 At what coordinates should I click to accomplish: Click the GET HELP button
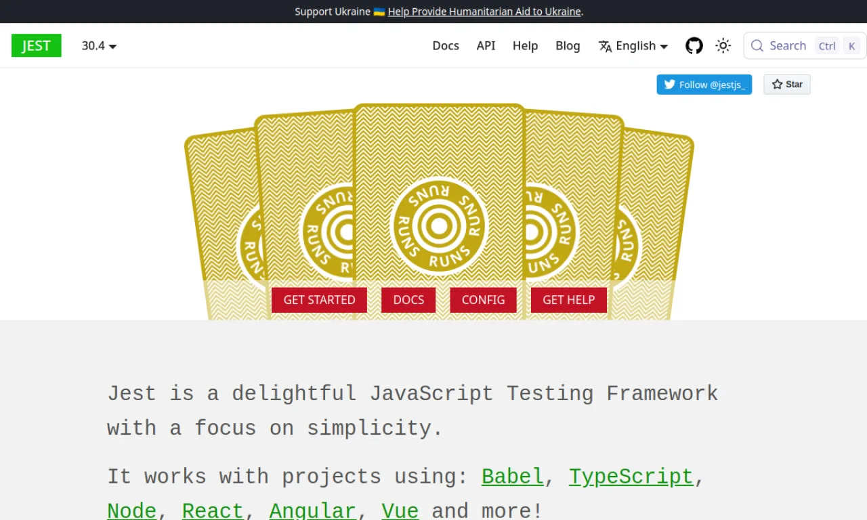(568, 300)
